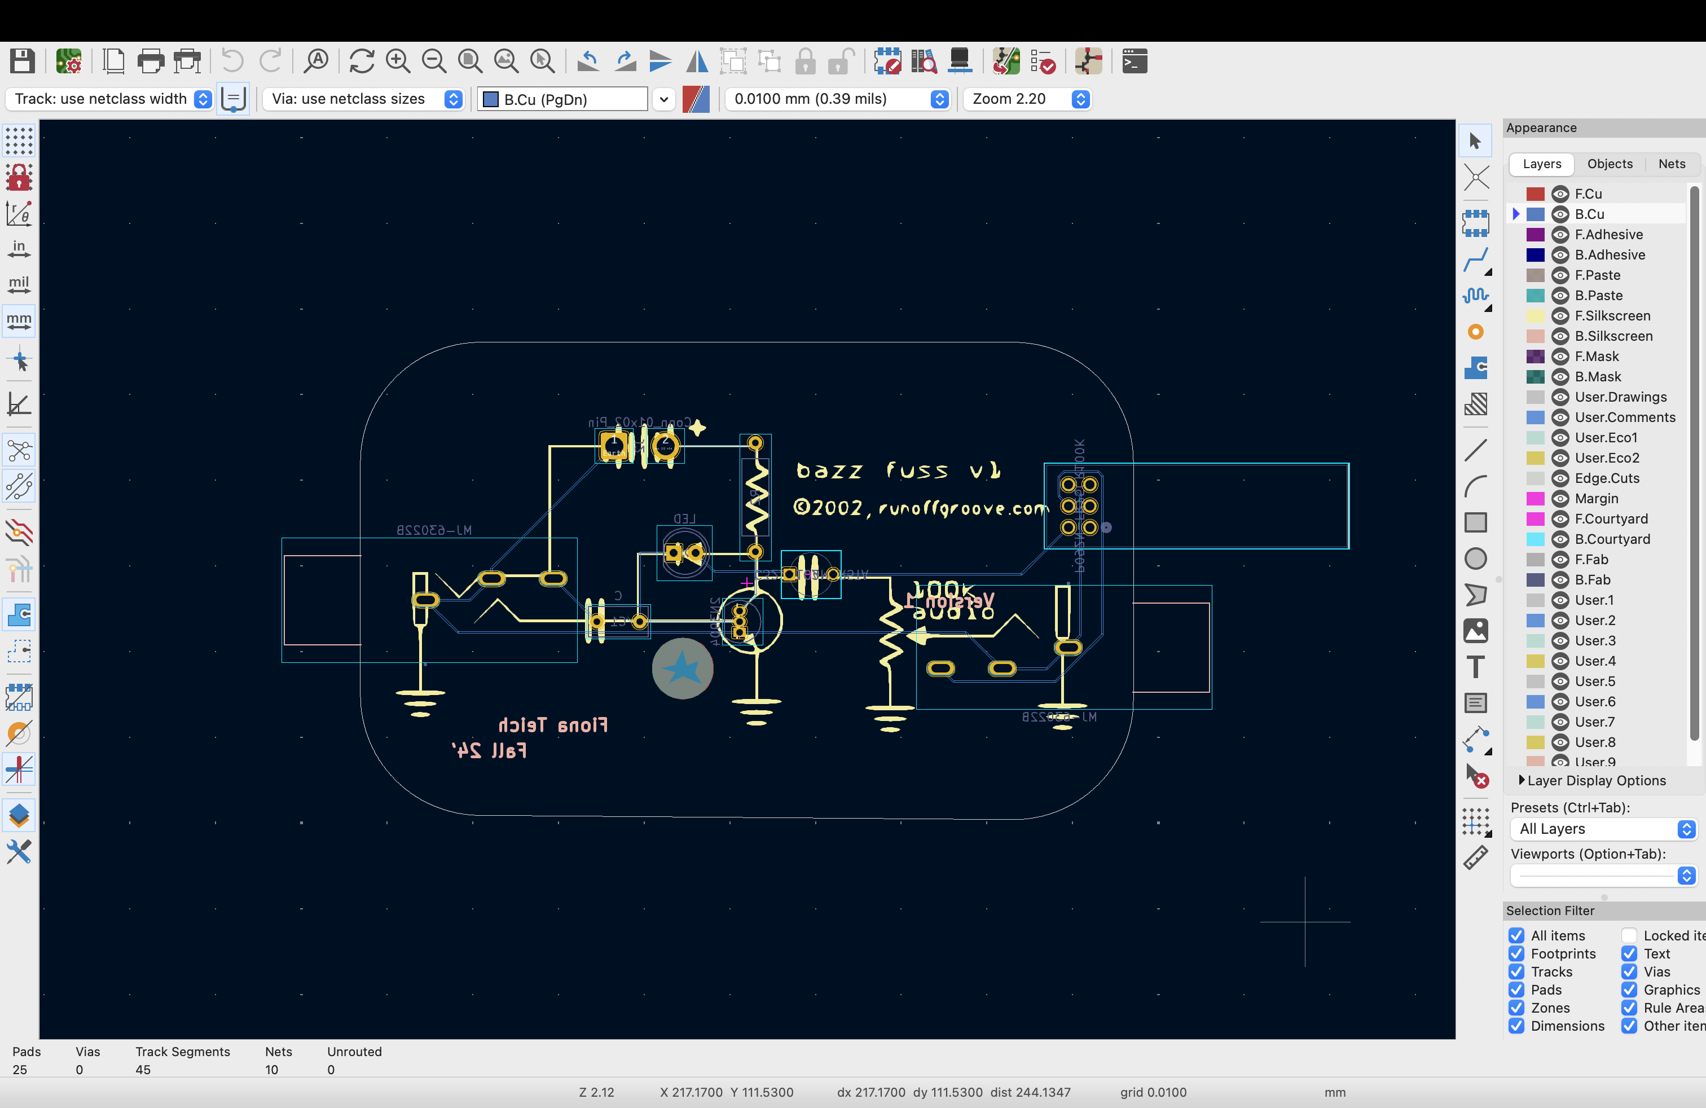Switch to Nets tab
The height and width of the screenshot is (1108, 1706).
pyautogui.click(x=1672, y=164)
